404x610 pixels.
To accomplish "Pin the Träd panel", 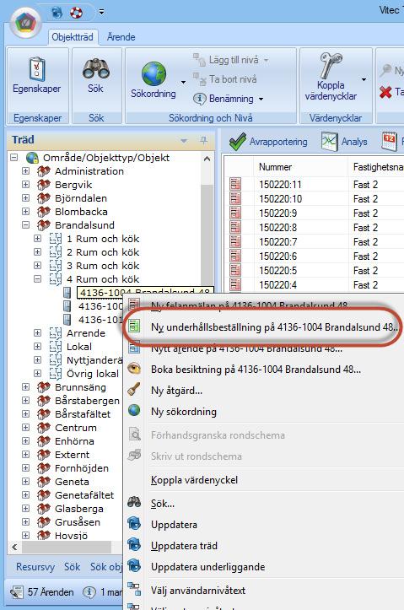I will (204, 140).
